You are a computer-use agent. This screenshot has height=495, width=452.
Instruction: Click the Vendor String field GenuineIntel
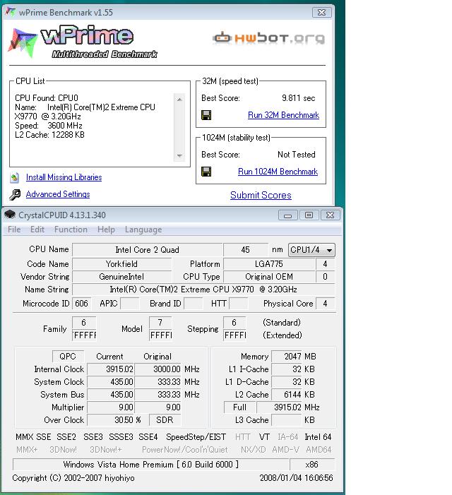tap(122, 277)
